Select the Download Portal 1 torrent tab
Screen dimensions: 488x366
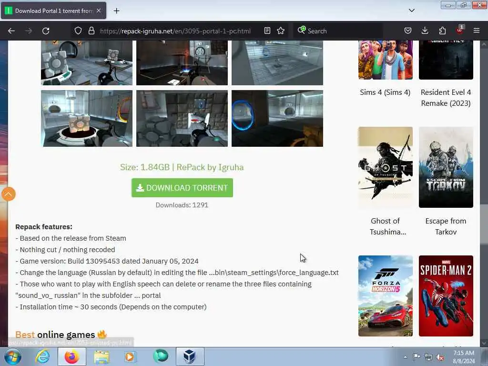tap(53, 11)
